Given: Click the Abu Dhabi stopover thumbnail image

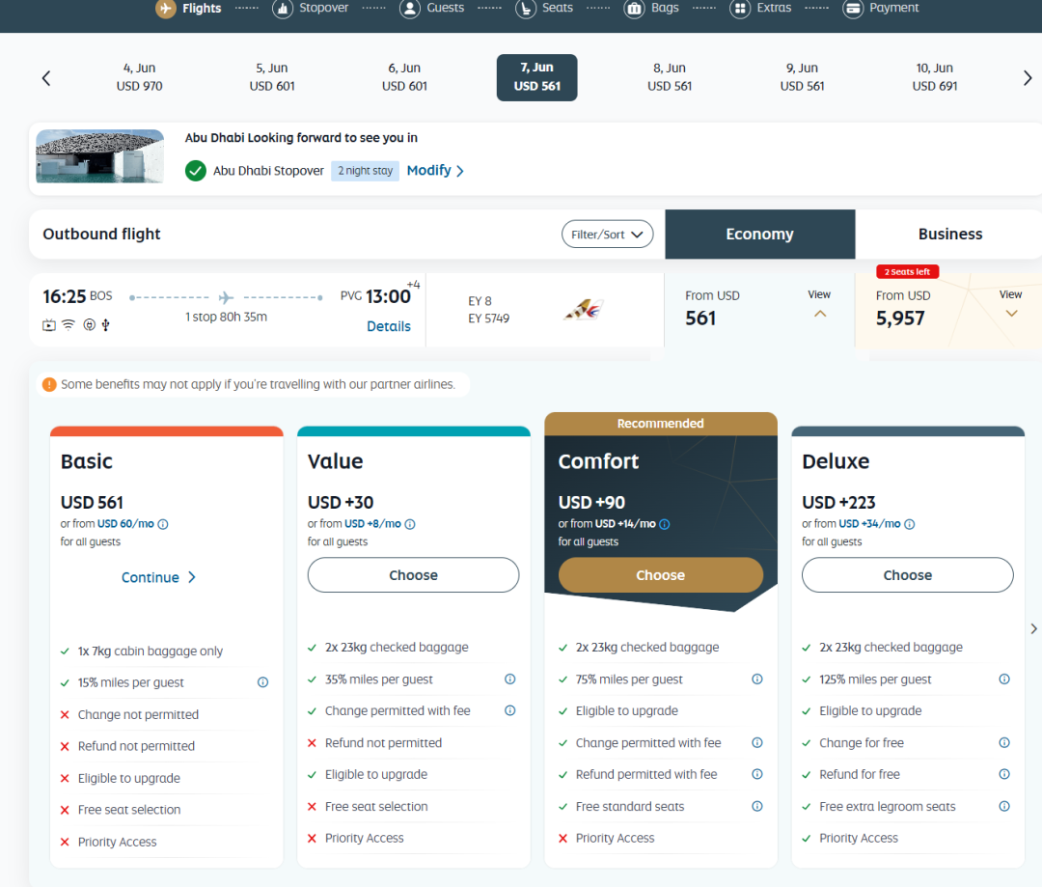Looking at the screenshot, I should (x=99, y=156).
